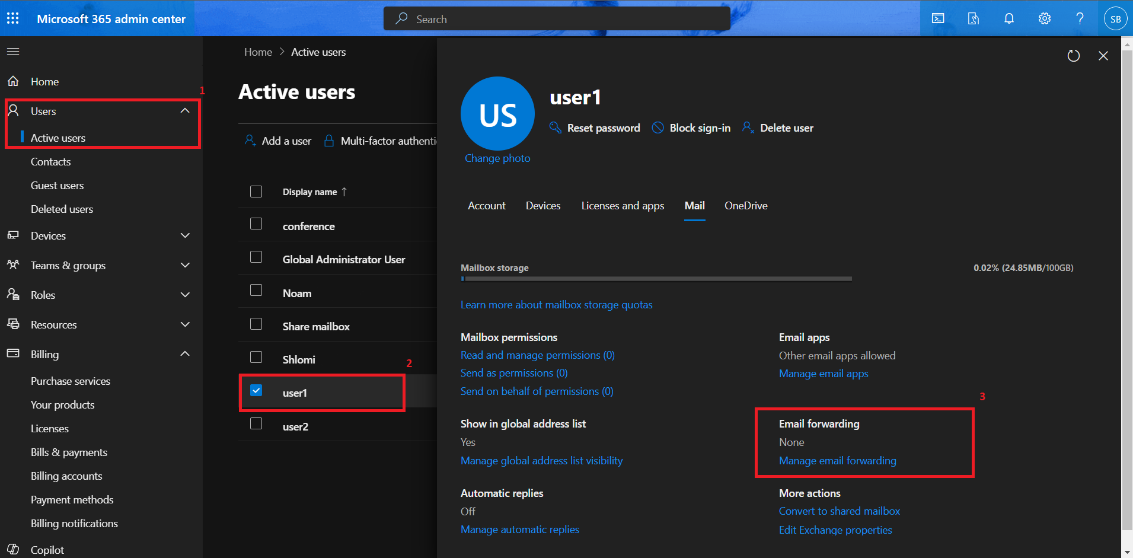Toggle the hamburger navigation menu

click(x=13, y=52)
